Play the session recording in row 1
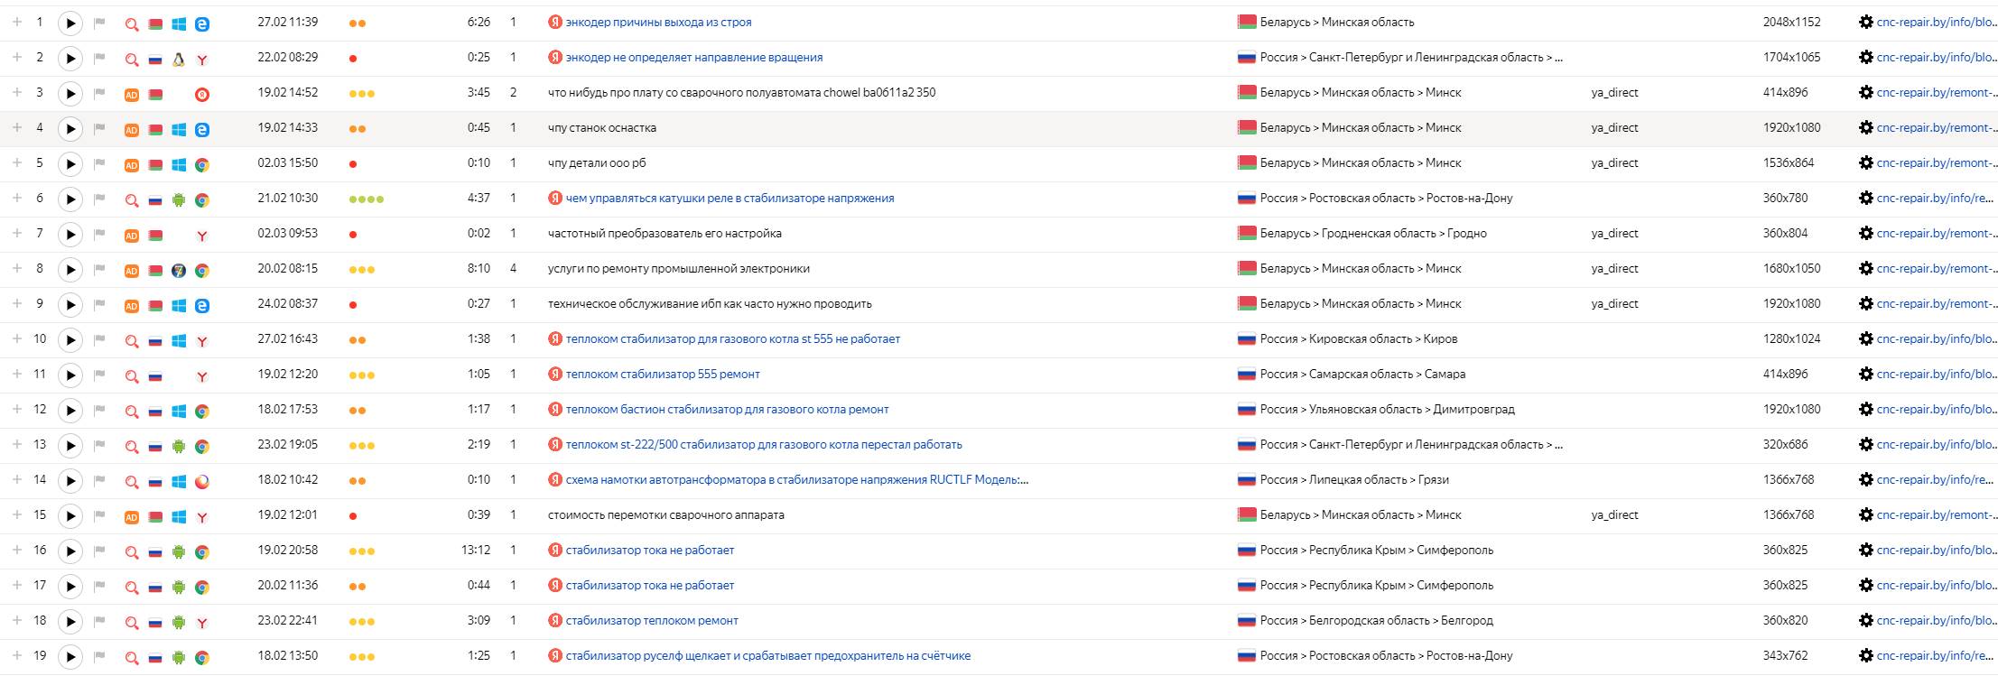The image size is (1998, 676). (x=70, y=23)
